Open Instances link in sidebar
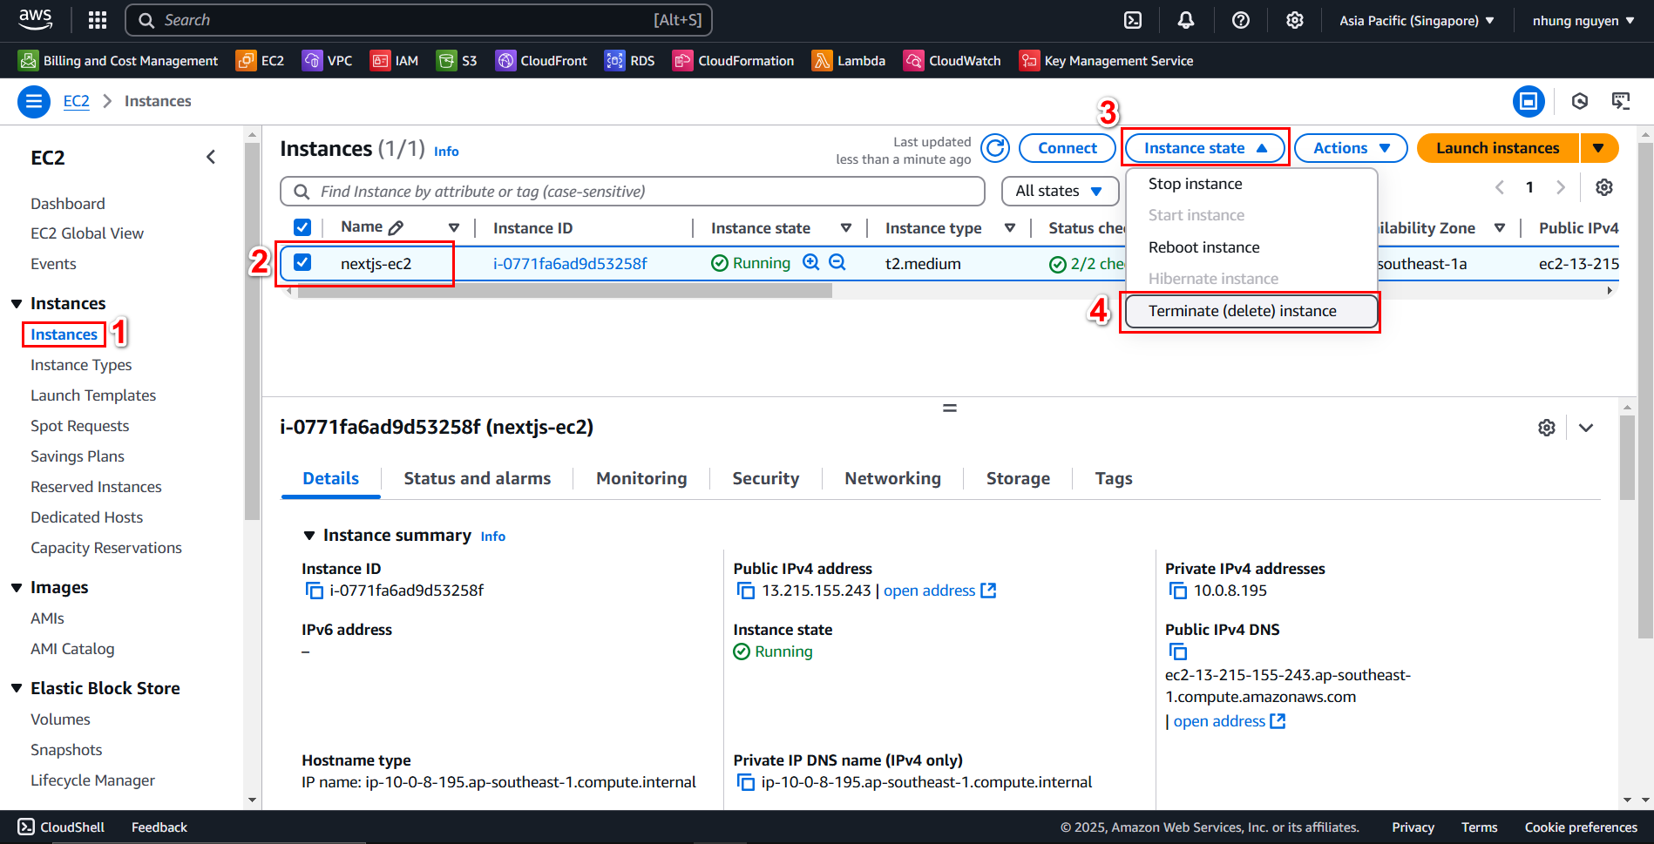The image size is (1654, 844). pyautogui.click(x=64, y=334)
